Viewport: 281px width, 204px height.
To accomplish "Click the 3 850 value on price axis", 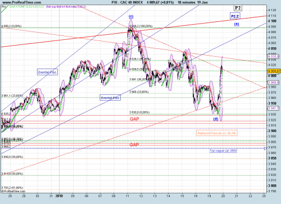I will coord(272,158).
